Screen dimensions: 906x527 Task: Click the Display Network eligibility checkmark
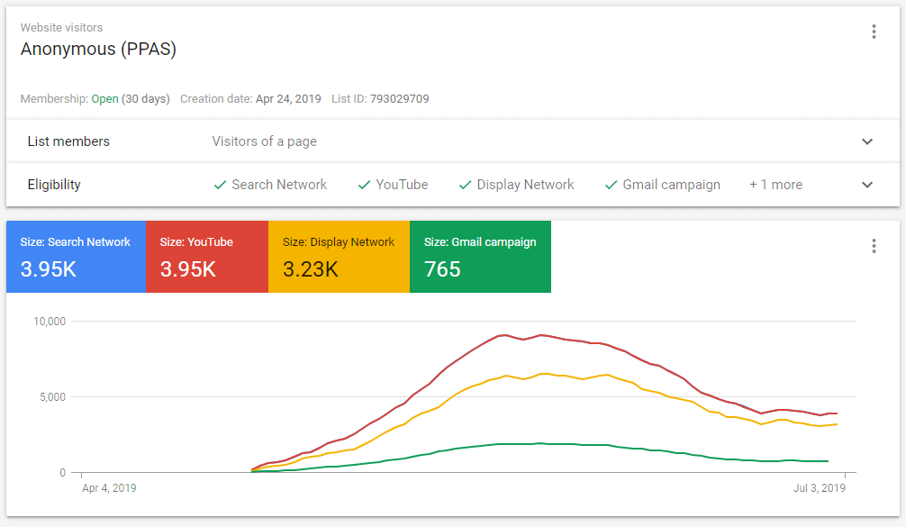point(466,185)
